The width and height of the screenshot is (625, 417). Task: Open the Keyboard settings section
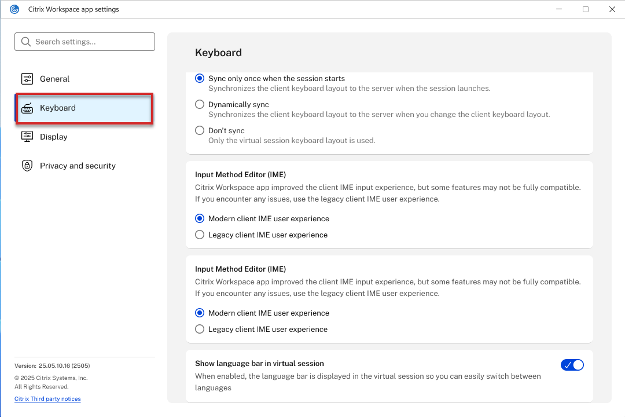[84, 108]
